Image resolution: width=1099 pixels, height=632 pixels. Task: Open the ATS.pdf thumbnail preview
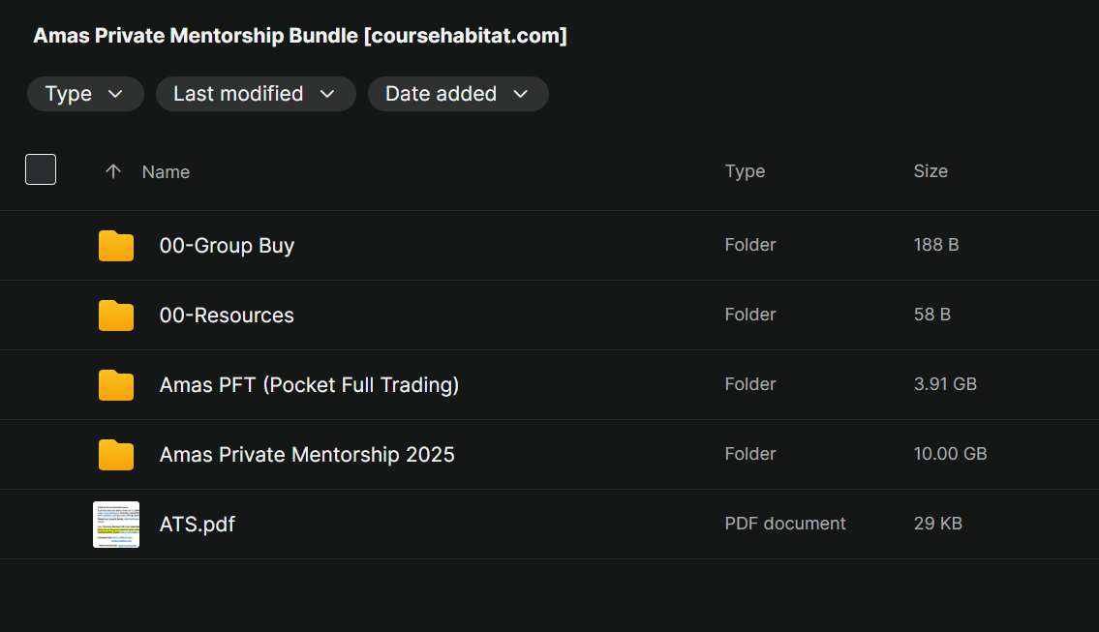click(116, 525)
